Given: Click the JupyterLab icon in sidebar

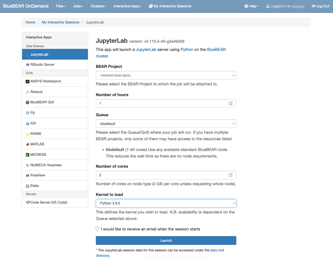Looking at the screenshot, I should 27,55.
